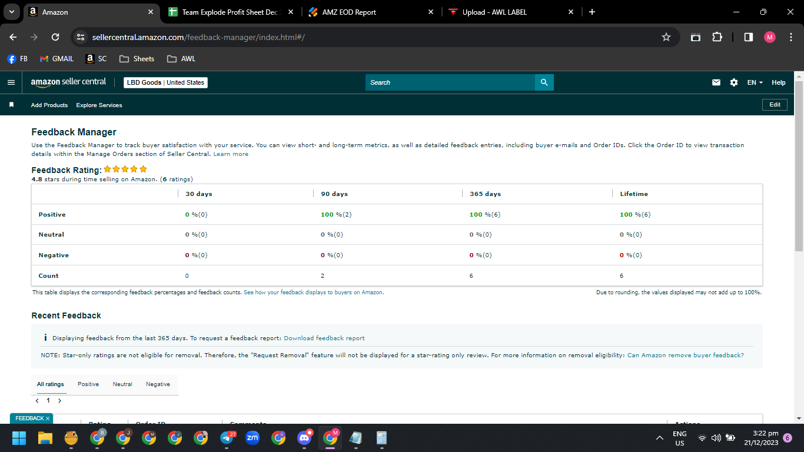Viewport: 804px width, 452px height.
Task: Click the ENG US language indicator
Action: coord(680,438)
